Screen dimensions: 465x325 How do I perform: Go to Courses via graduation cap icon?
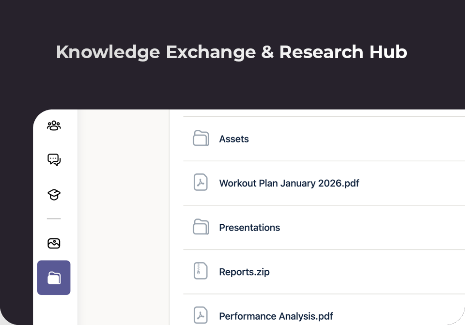(54, 195)
